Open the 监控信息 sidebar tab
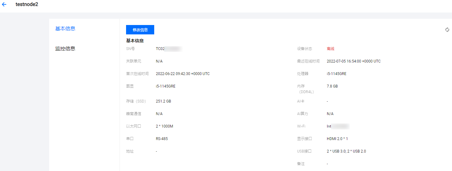The height and width of the screenshot is (171, 452). [x=65, y=49]
